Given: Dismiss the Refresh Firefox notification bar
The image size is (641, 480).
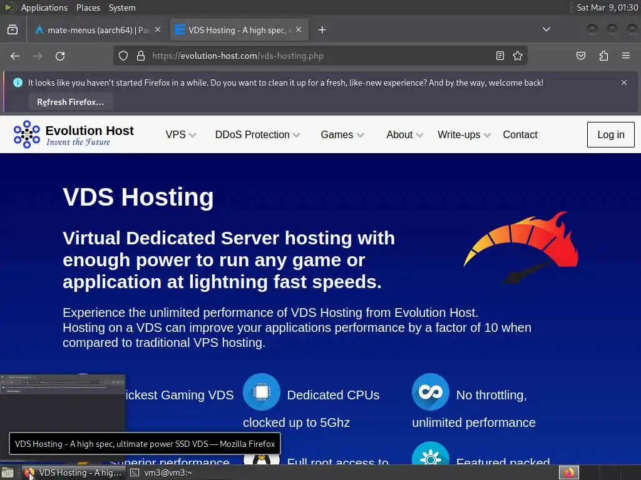Looking at the screenshot, I should (624, 82).
